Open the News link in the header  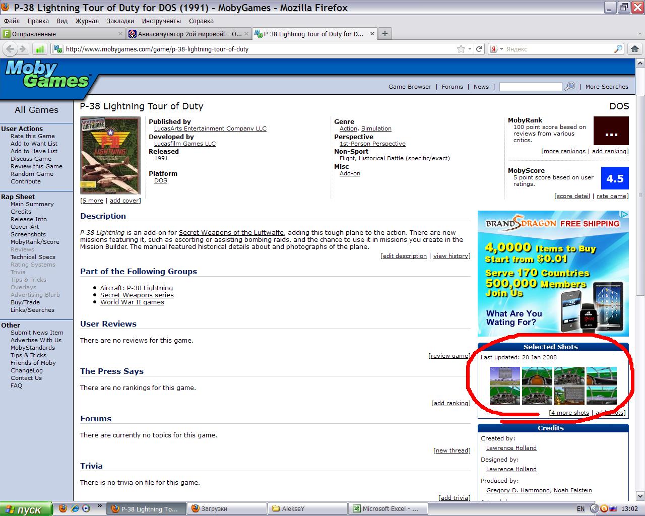[481, 87]
